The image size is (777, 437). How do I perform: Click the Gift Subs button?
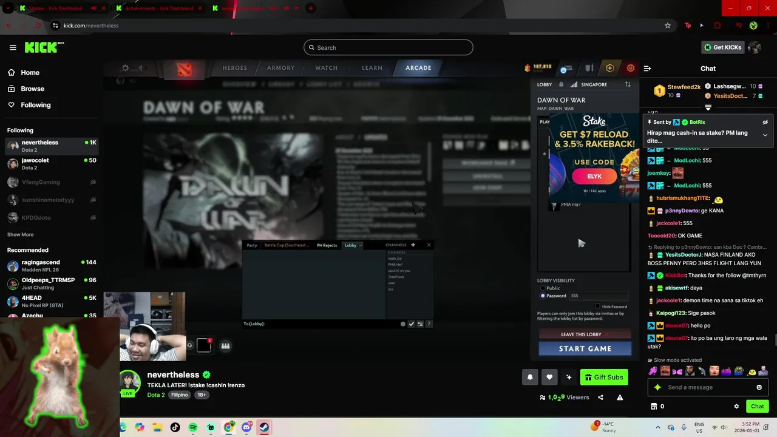coord(604,377)
